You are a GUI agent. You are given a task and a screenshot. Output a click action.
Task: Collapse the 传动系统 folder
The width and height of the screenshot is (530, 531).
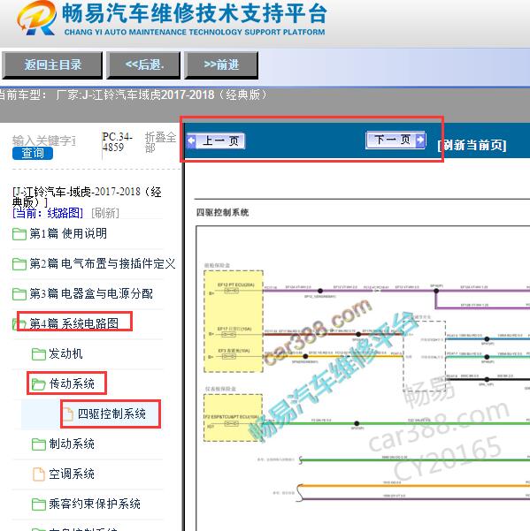pyautogui.click(x=72, y=383)
